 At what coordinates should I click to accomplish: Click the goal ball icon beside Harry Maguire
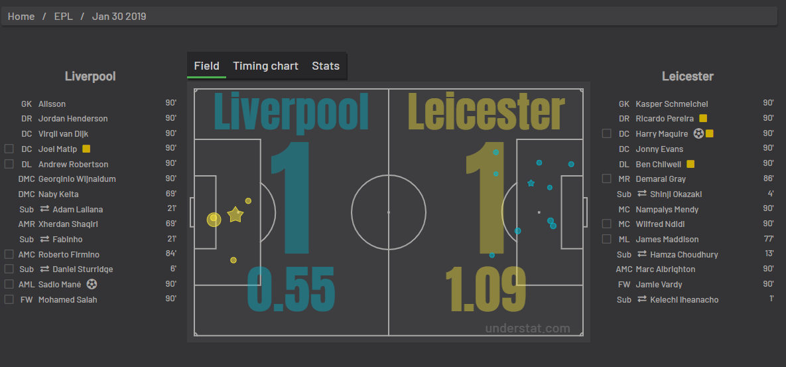698,134
